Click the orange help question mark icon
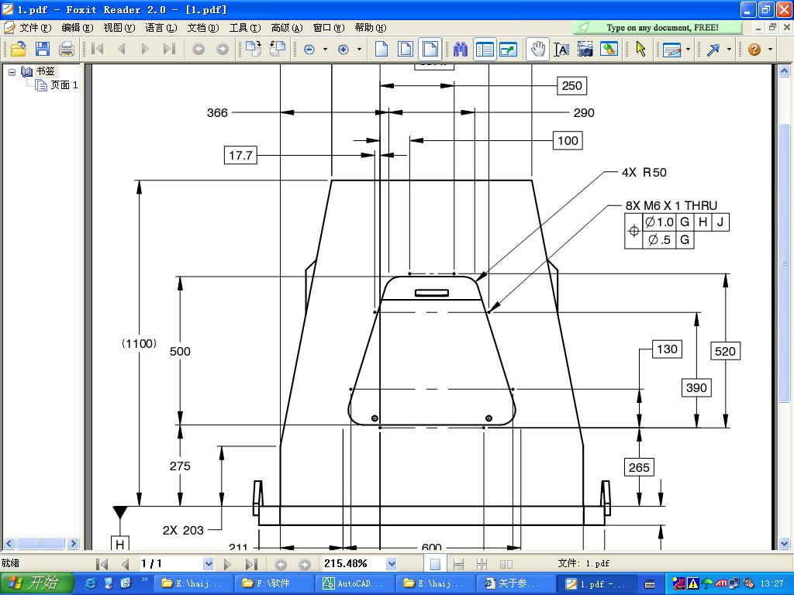Viewport: 794px width, 595px height. [x=754, y=50]
